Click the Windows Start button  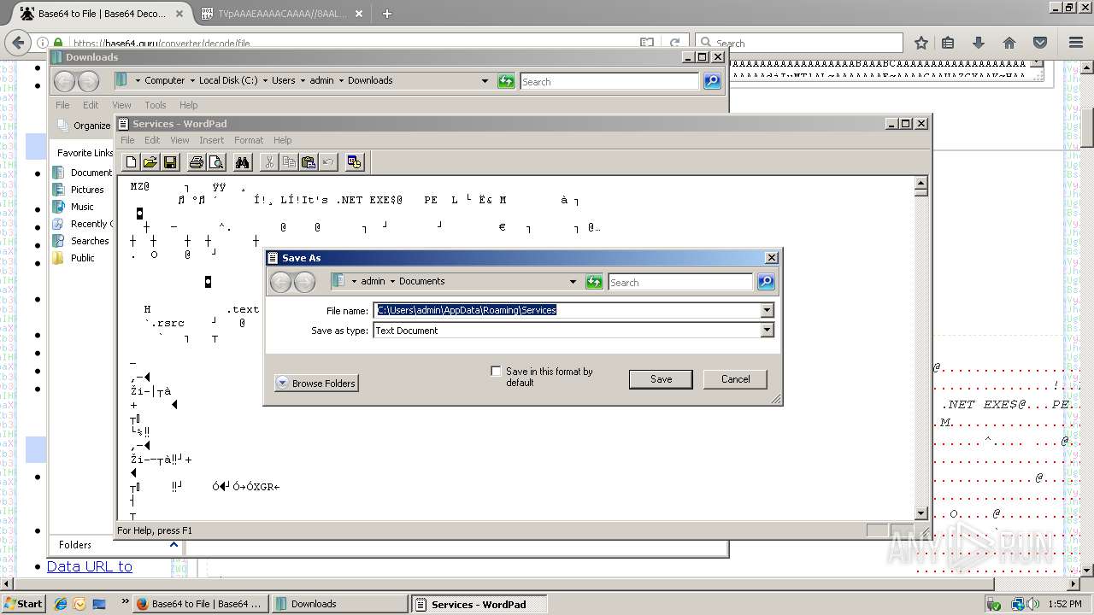pos(23,604)
